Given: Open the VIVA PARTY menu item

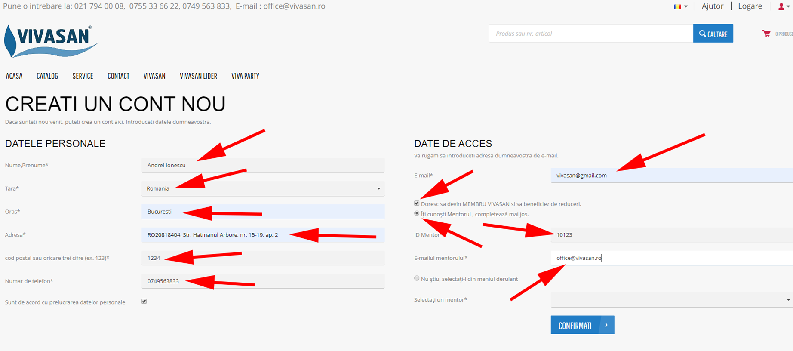Looking at the screenshot, I should [245, 76].
